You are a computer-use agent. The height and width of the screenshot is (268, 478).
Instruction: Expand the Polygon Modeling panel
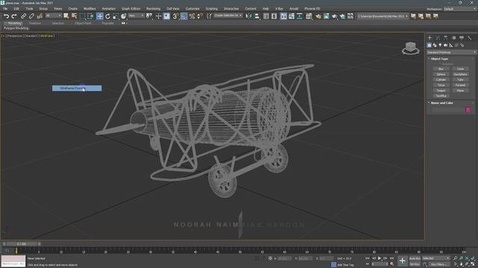[x=16, y=28]
